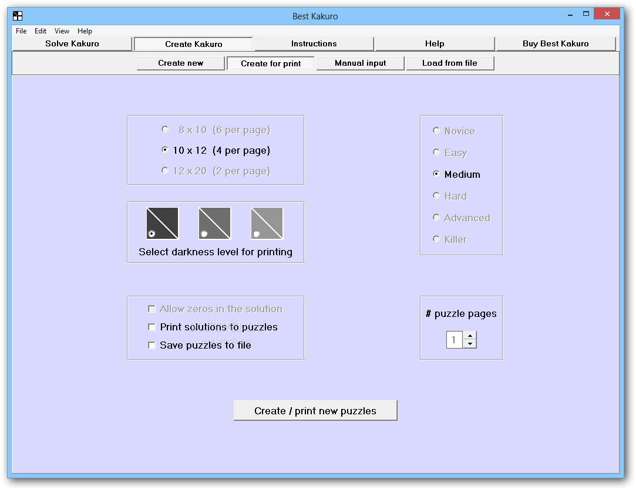This screenshot has width=636, height=490.
Task: Select the darkest print shade swatch
Action: point(162,224)
